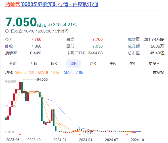Open the 季K chart tab
Viewport: 168px width, 143px height.
[113, 64]
